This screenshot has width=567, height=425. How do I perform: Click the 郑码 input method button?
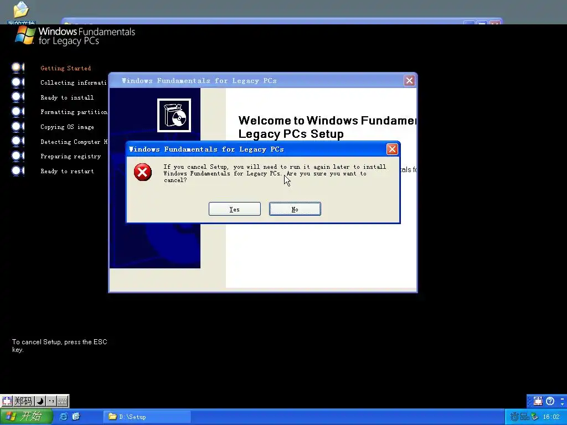point(23,401)
